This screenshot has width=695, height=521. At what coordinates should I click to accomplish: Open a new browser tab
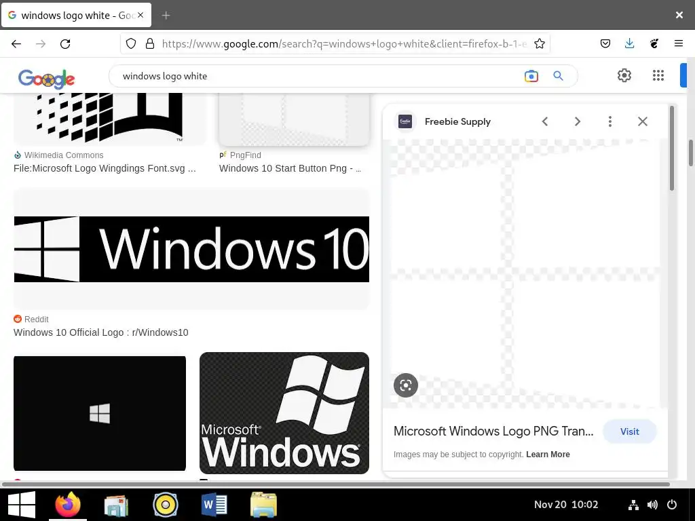(166, 16)
